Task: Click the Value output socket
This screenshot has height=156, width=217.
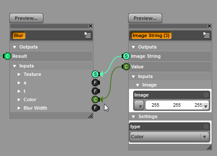Action: coord(126,67)
